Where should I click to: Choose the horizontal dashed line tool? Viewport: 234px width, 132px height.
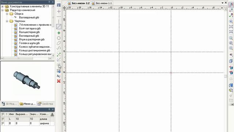click(x=59, y=16)
